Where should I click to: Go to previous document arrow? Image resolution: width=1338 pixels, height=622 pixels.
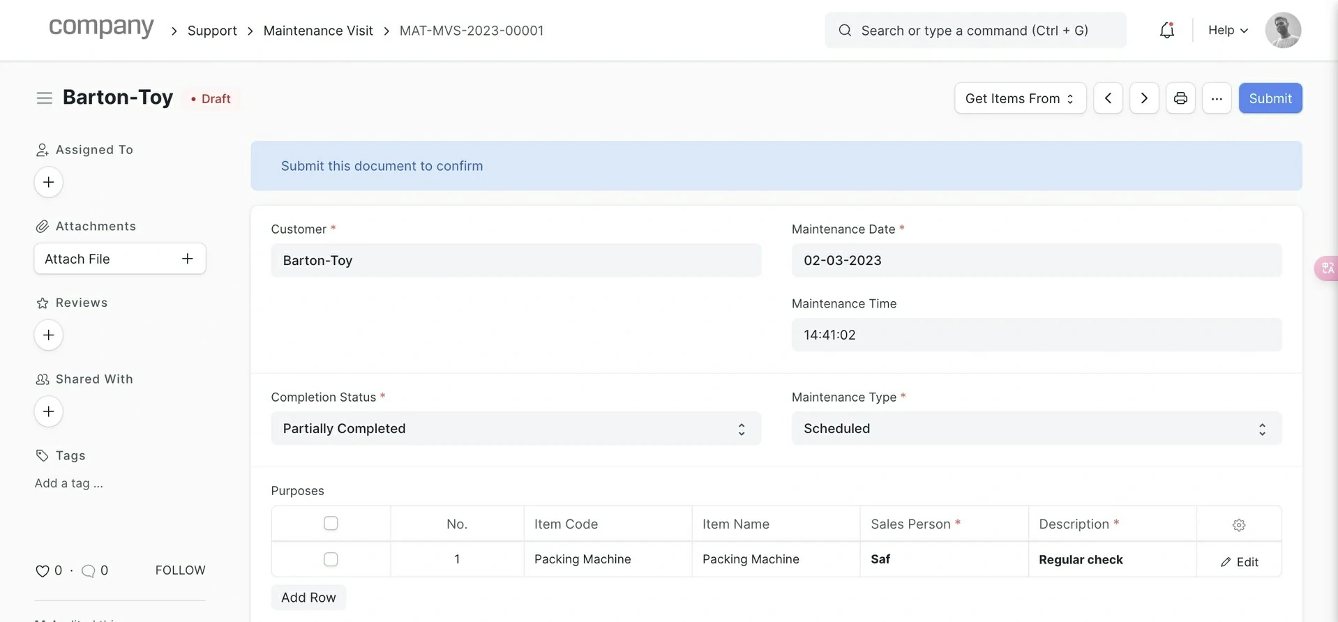pyautogui.click(x=1108, y=98)
